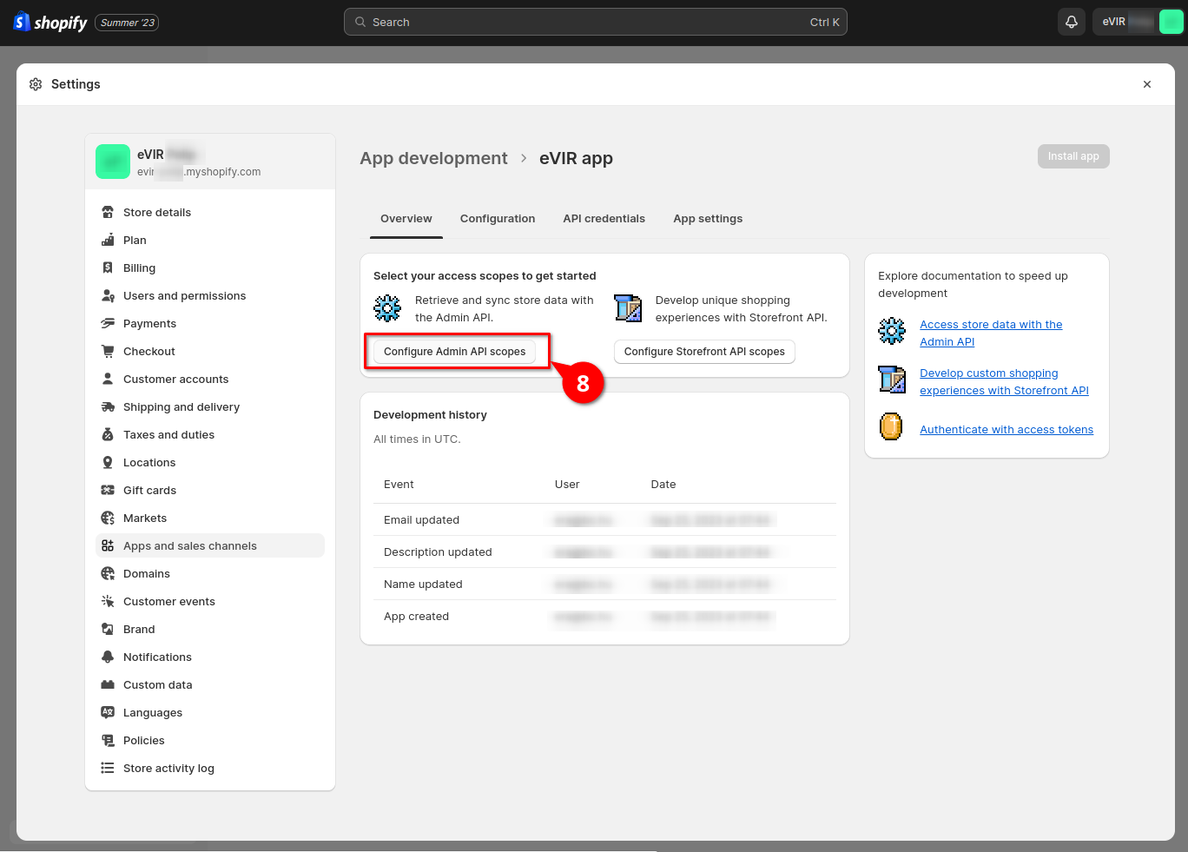Open Domains settings
The height and width of the screenshot is (852, 1188).
[x=210, y=573]
